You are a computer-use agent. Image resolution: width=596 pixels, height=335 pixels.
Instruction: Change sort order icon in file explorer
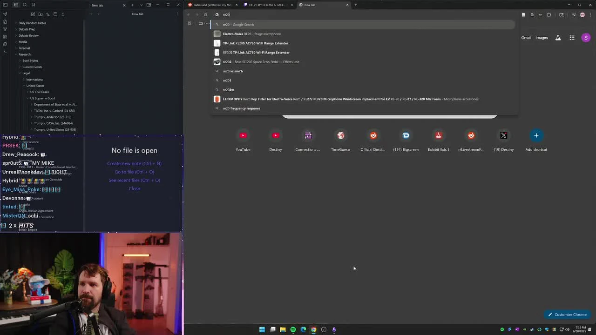coord(47,14)
